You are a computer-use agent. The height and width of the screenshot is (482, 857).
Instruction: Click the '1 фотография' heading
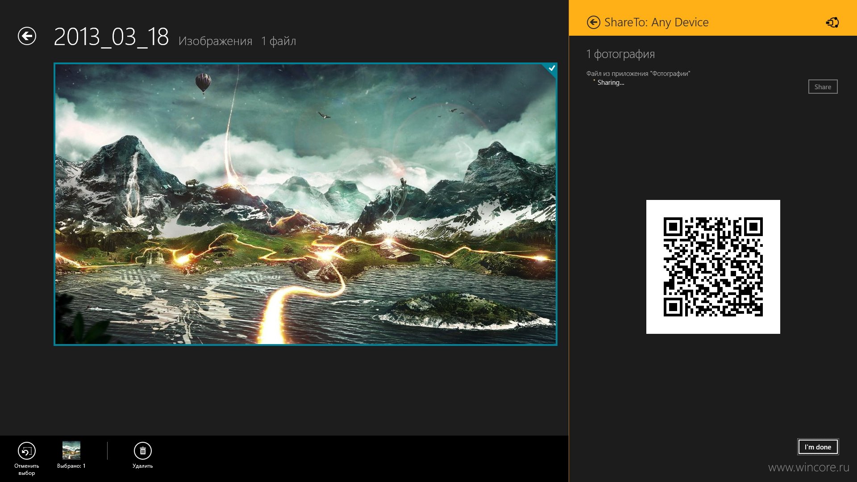tap(620, 54)
